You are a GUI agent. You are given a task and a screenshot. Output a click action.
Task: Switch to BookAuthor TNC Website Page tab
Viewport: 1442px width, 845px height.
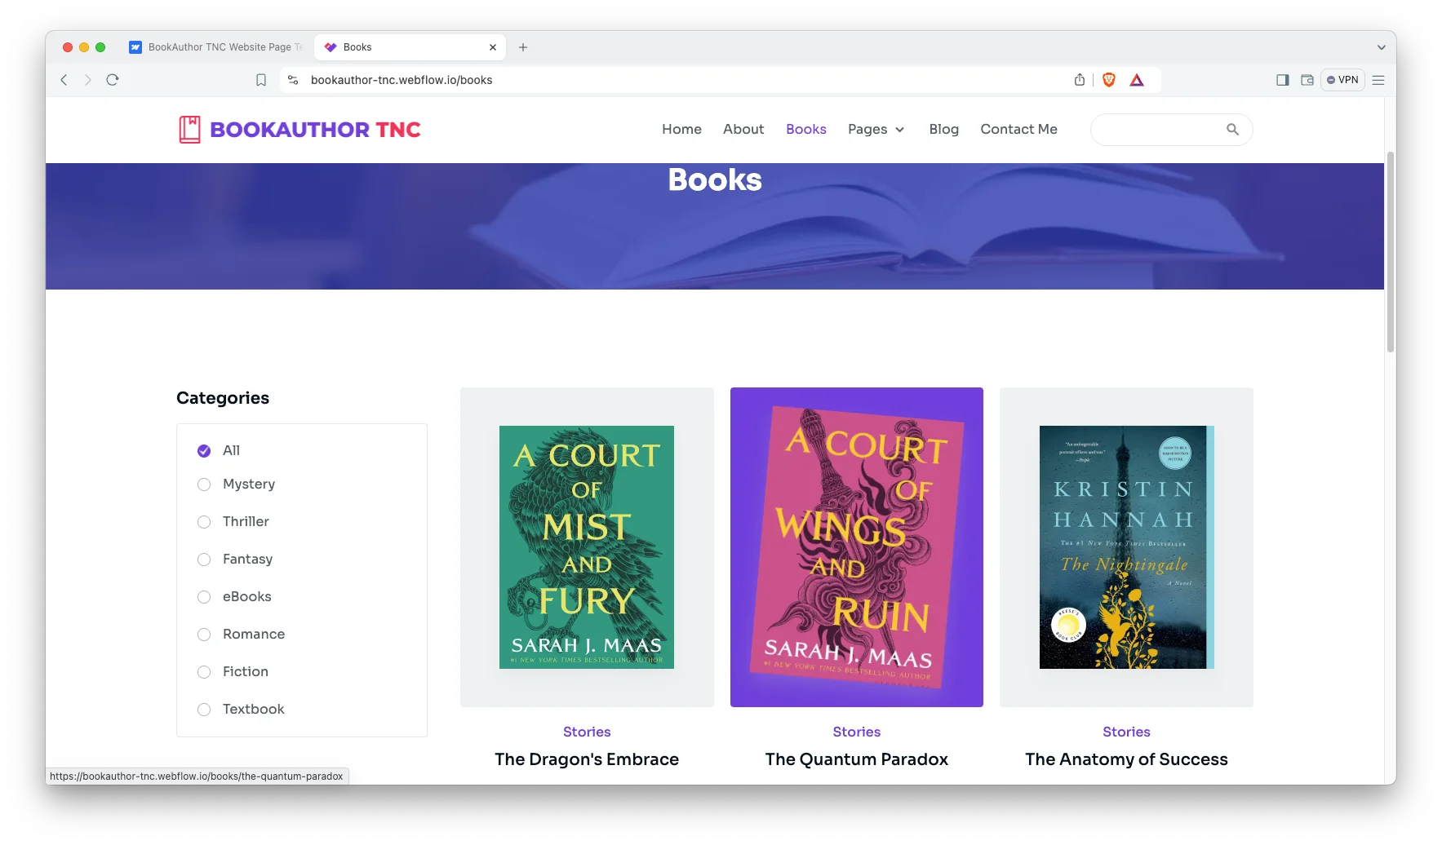pyautogui.click(x=216, y=47)
